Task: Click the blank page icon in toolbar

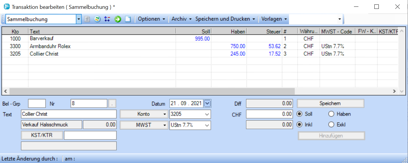Action: 128,19
